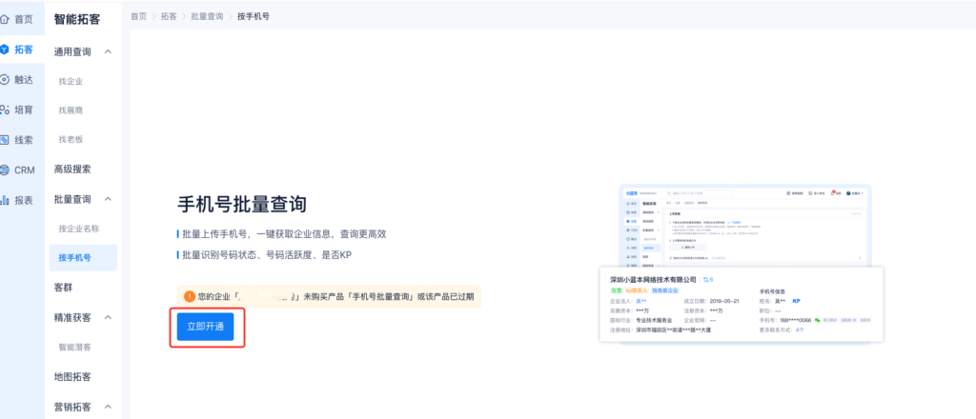976x419 pixels.
Task: Click the CRM globe icon
Action: pos(6,170)
